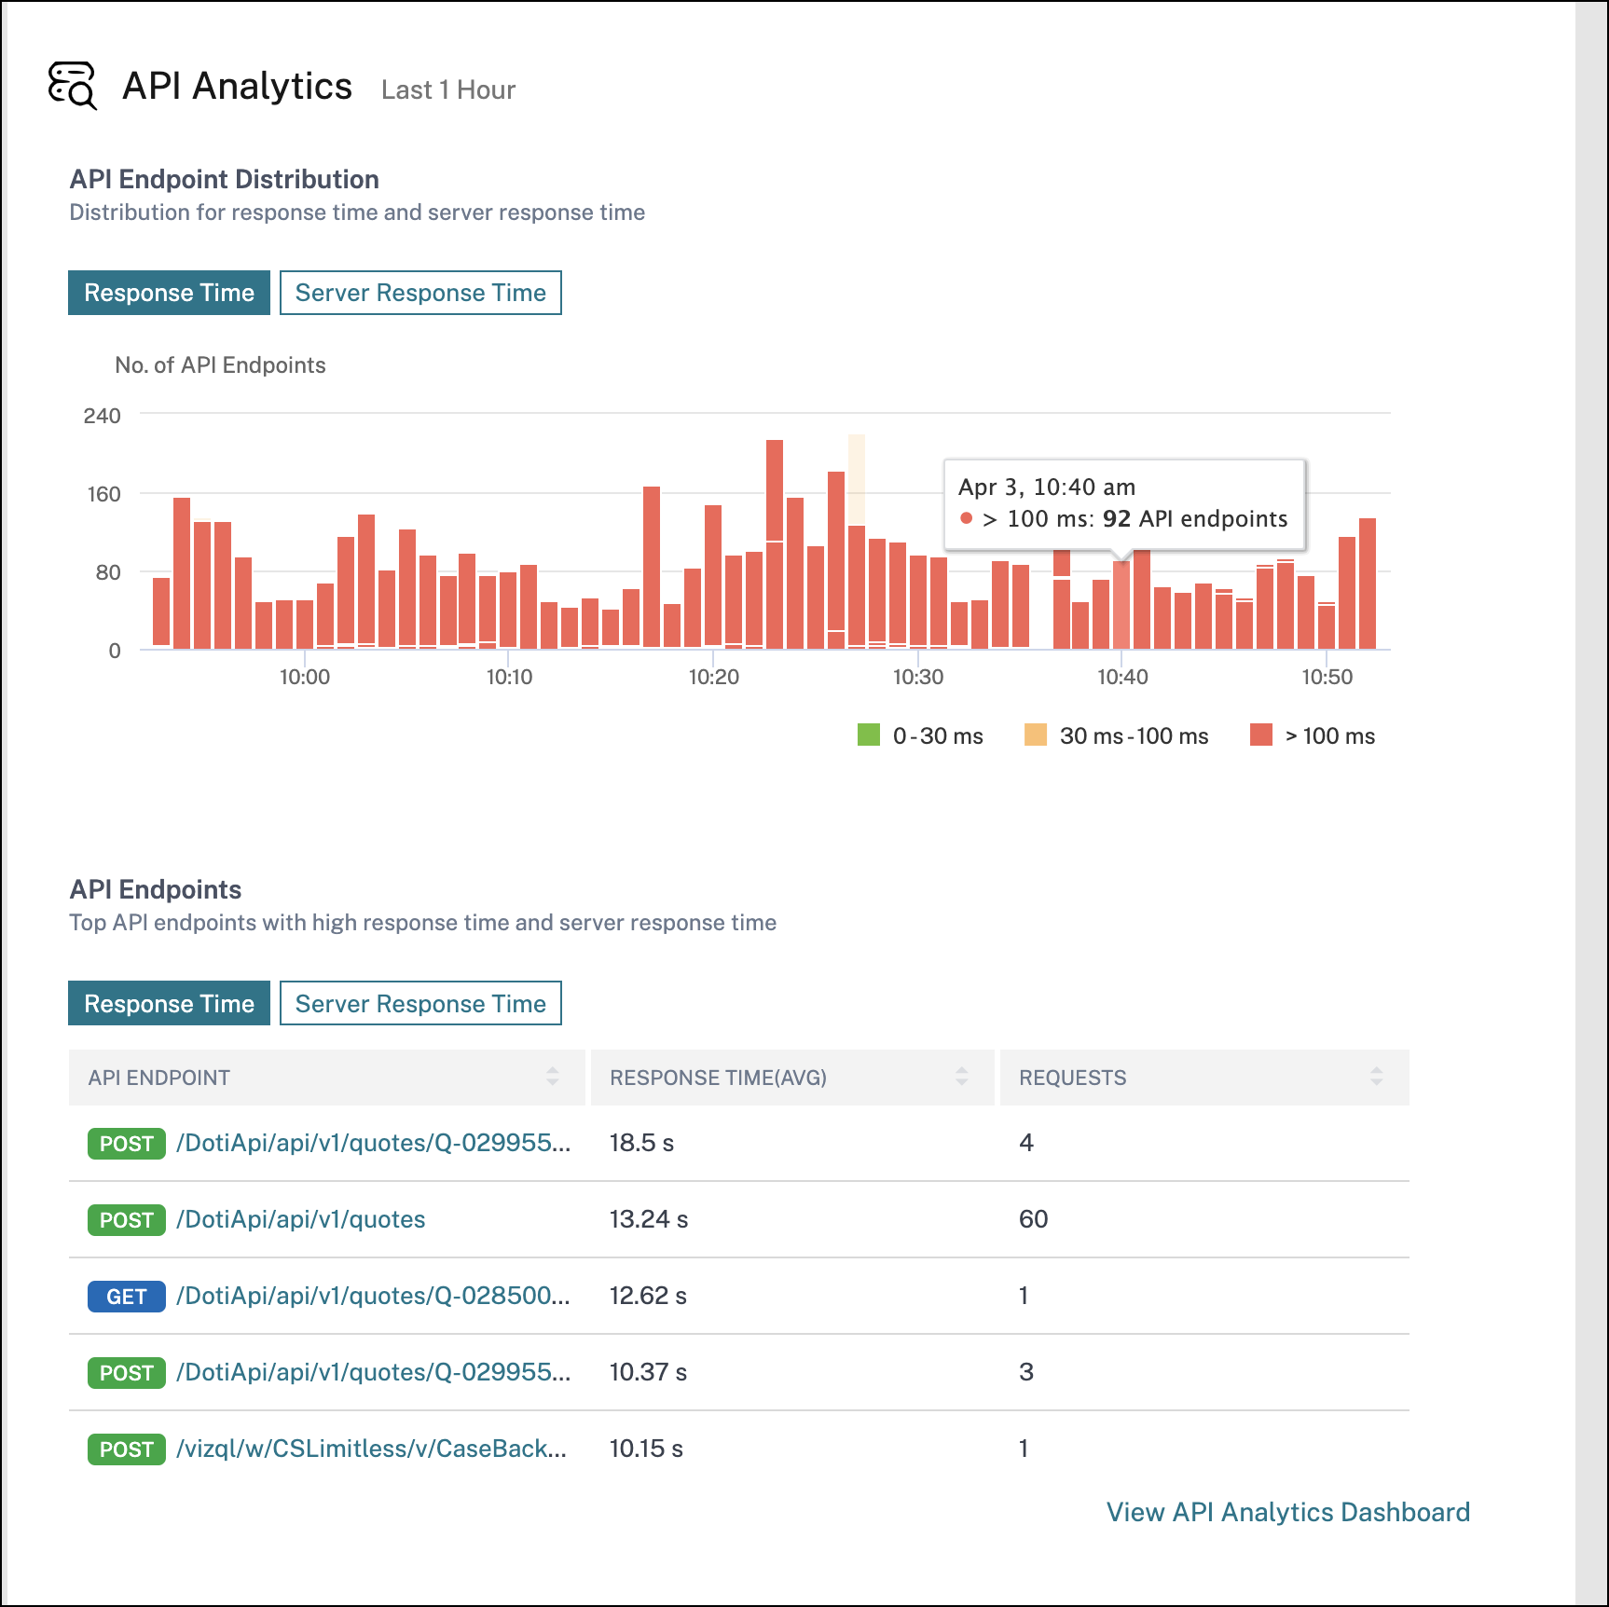The height and width of the screenshot is (1607, 1609).
Task: Click the API ENDPOINT column header
Action: pos(327,1078)
